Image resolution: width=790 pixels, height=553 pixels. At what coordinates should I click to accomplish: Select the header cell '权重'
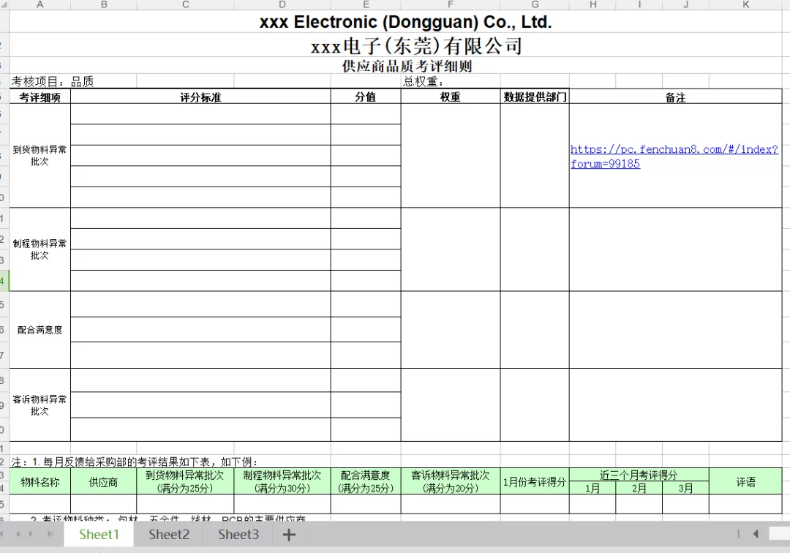point(451,97)
